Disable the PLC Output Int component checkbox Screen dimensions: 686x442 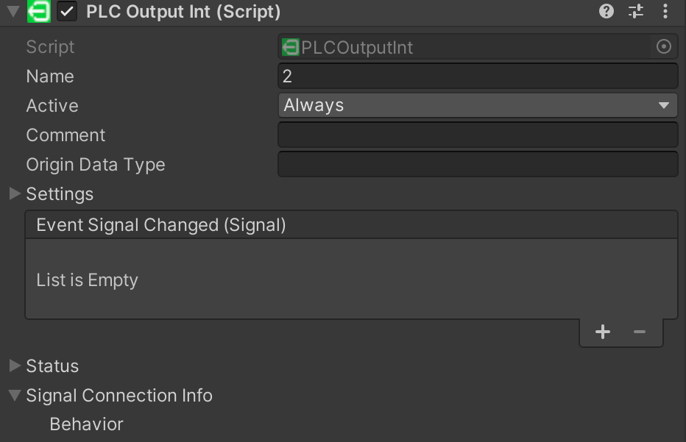pyautogui.click(x=68, y=12)
